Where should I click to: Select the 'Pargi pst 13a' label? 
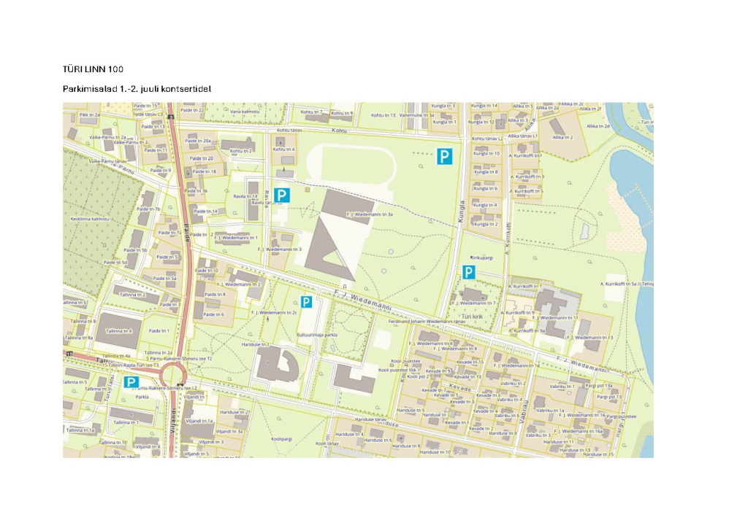599,385
